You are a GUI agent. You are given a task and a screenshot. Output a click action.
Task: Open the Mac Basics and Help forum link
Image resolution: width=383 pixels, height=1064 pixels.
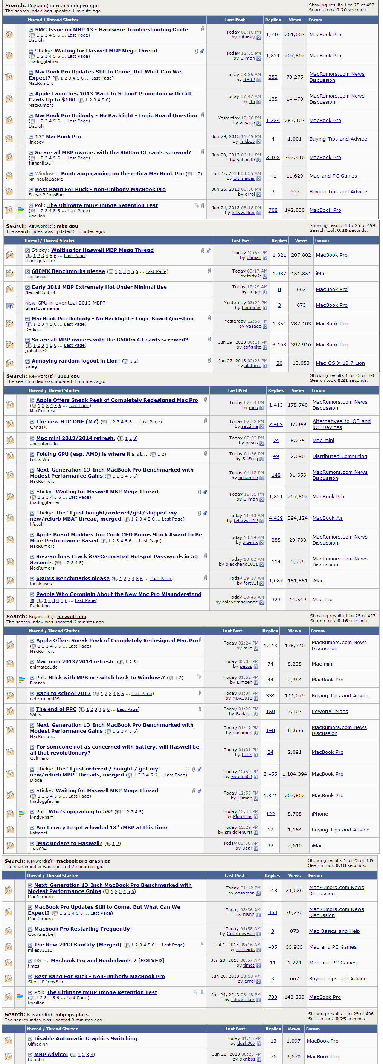point(335,931)
